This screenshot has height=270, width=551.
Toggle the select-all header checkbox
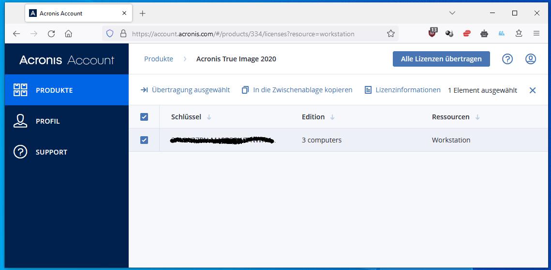pyautogui.click(x=144, y=117)
